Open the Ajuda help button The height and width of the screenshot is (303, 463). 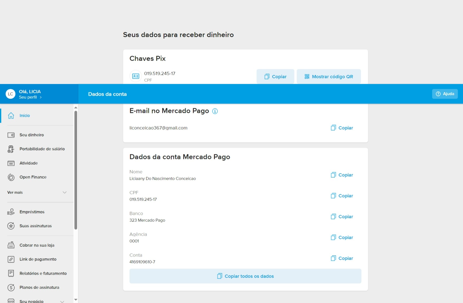pos(445,94)
